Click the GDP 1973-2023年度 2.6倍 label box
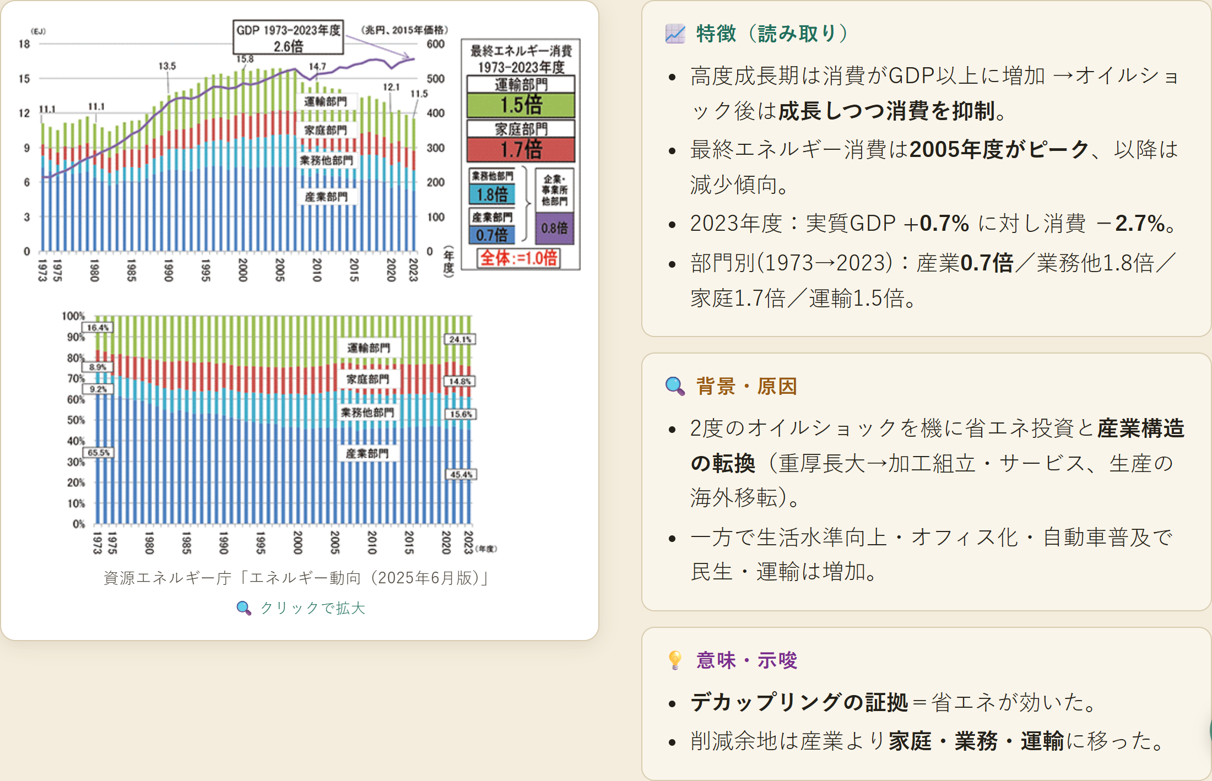 coord(289,37)
